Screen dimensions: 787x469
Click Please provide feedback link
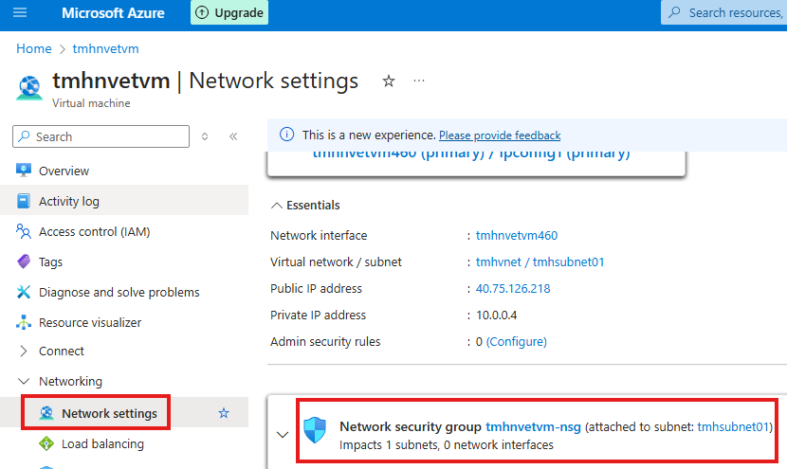click(500, 135)
